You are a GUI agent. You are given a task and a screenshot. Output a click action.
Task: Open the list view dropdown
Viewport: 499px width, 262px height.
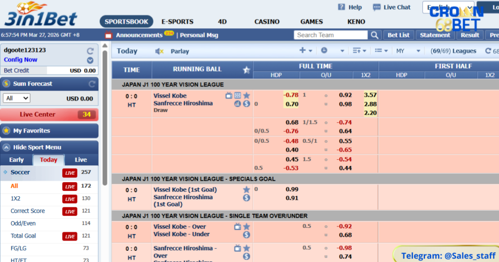tap(381, 51)
